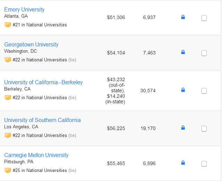Mark the Carnegie Mellon University checkbox
The image size is (222, 181).
coord(204,164)
